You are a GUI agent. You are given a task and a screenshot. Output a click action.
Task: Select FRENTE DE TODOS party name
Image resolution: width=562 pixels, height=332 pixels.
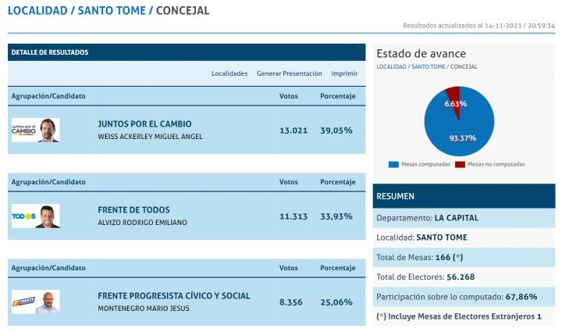[134, 209]
